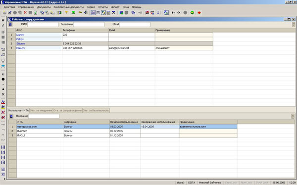Viewport: 297px width, 185px height.
Task: Click the green icon right of the funnel
Action: [73, 12]
